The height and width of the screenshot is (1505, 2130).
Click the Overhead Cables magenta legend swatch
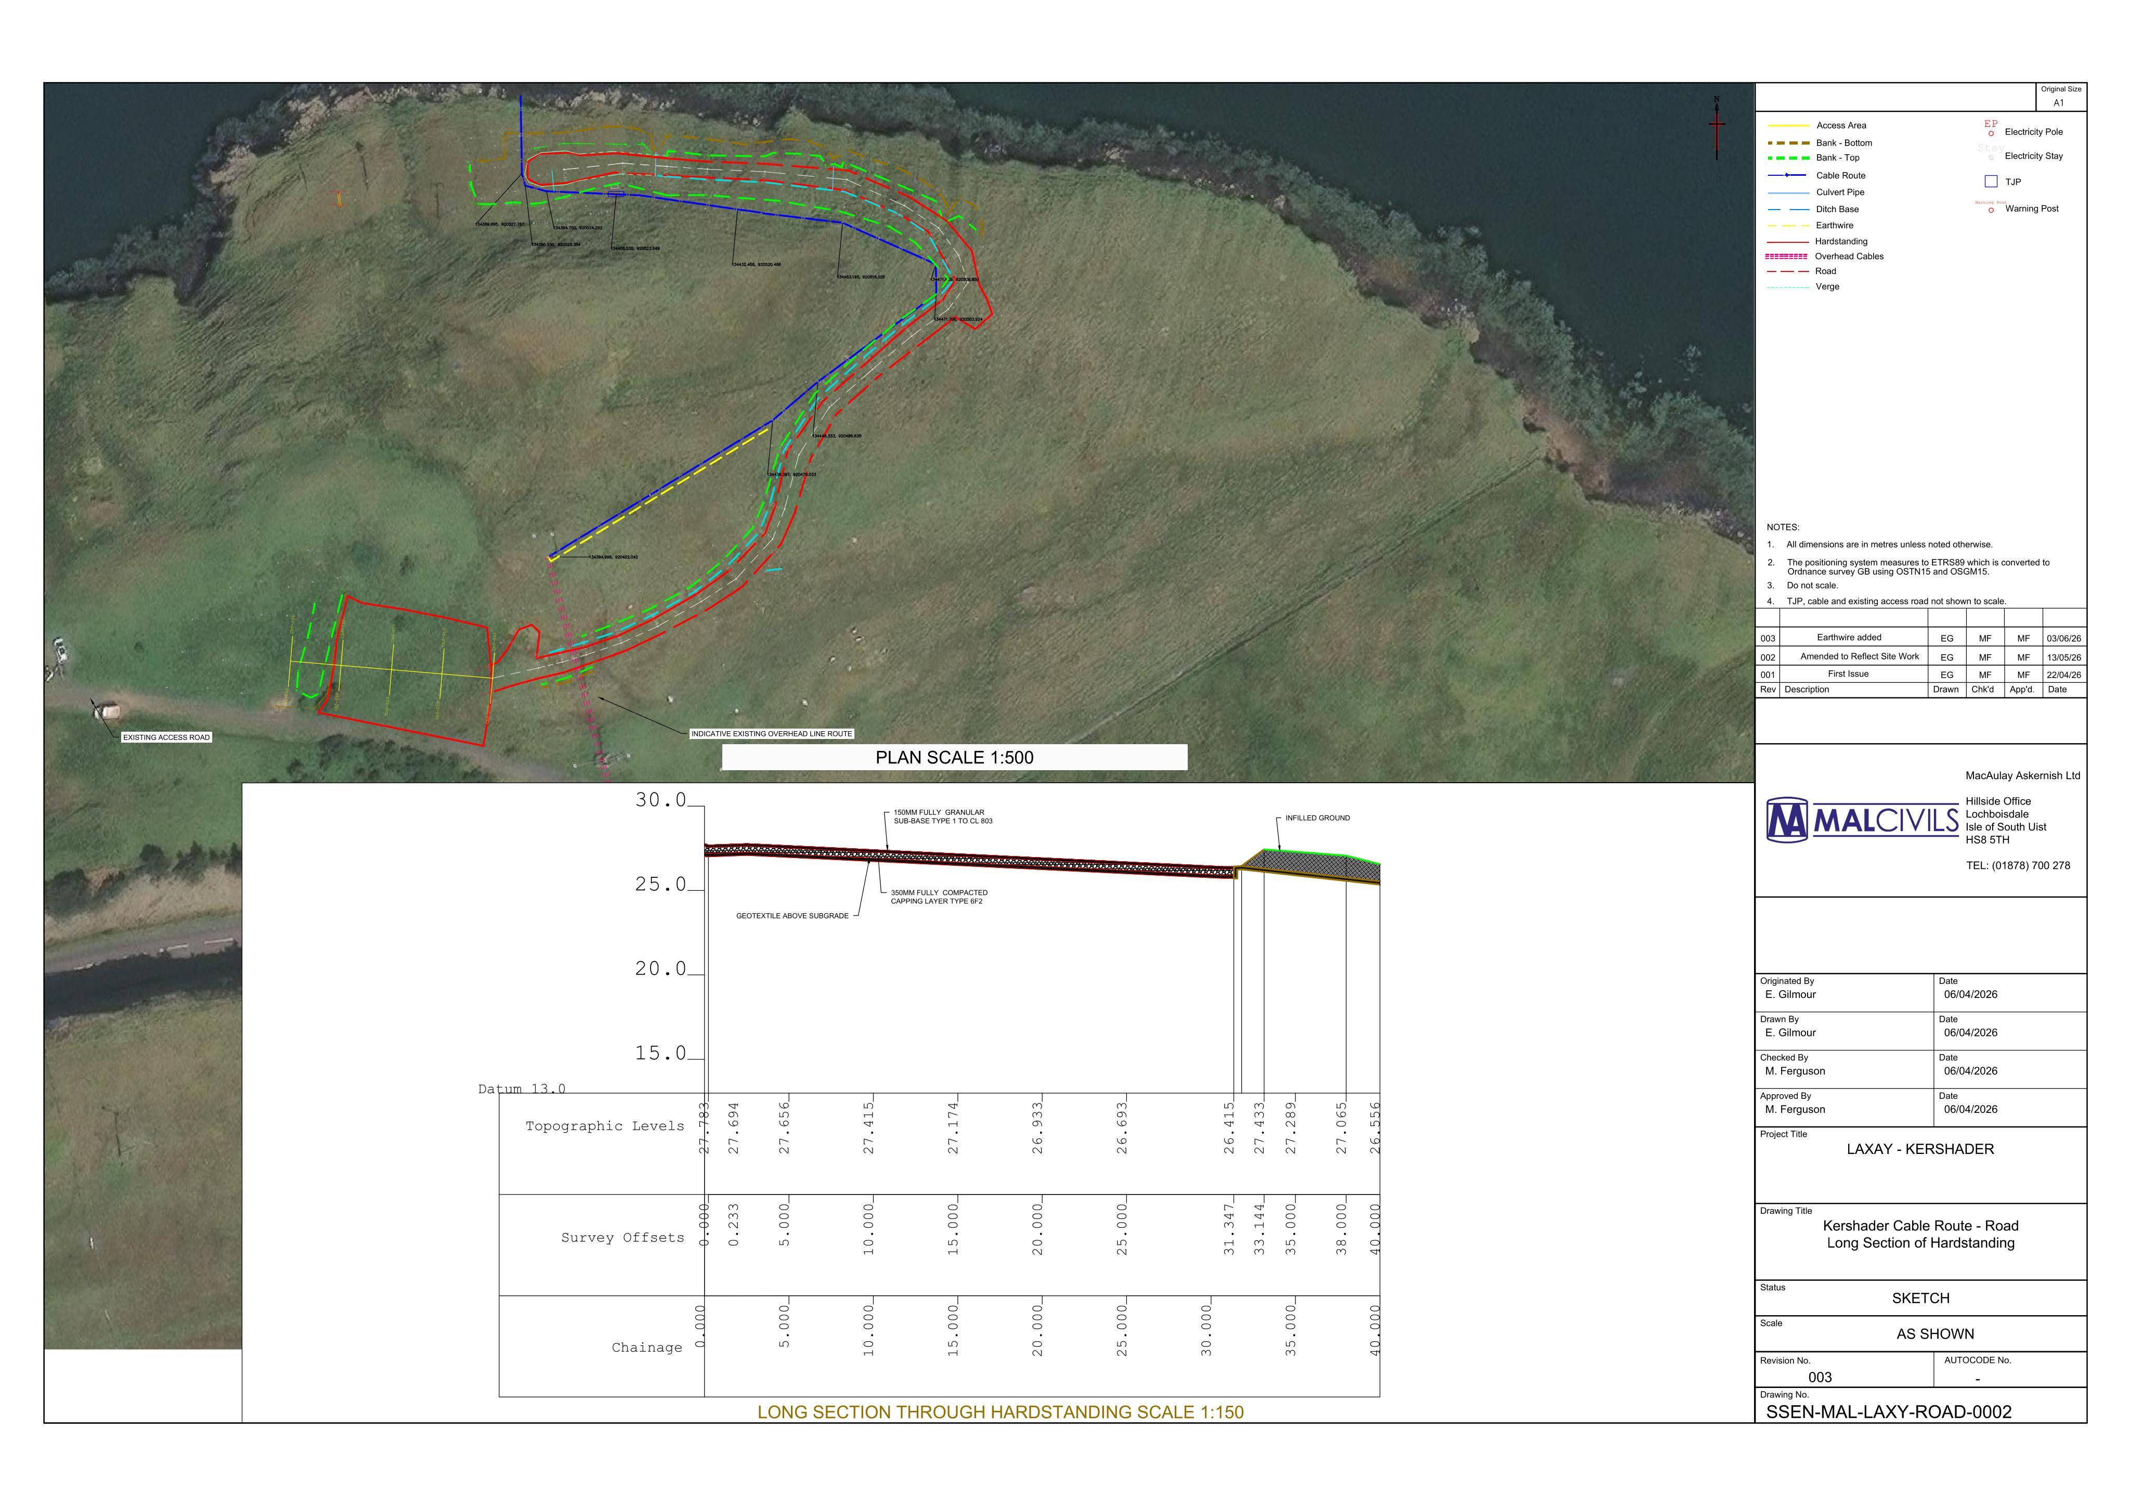pyautogui.click(x=1786, y=256)
